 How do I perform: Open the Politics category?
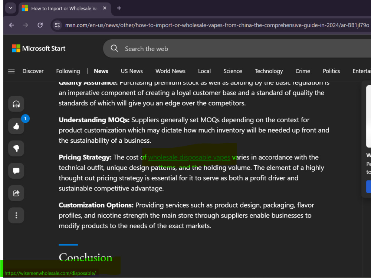pos(331,71)
